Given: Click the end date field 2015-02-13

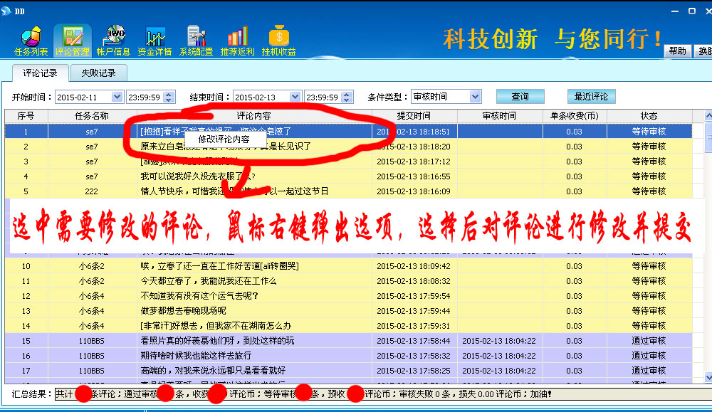Looking at the screenshot, I should [x=261, y=97].
